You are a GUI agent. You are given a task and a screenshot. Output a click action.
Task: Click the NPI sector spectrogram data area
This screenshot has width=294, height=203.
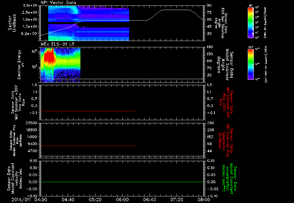click(x=89, y=23)
